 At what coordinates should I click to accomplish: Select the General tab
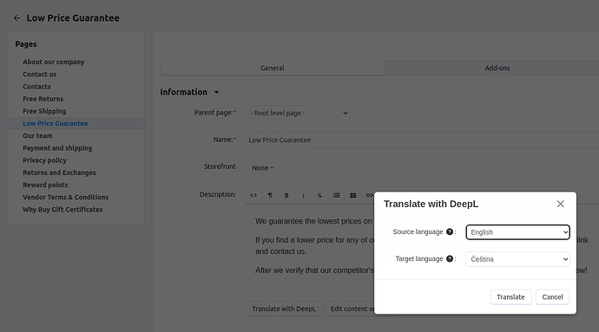pos(273,68)
